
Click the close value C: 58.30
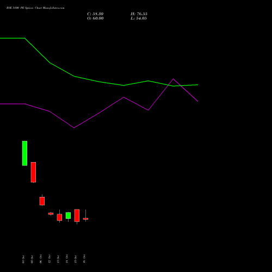(x=95, y=14)
